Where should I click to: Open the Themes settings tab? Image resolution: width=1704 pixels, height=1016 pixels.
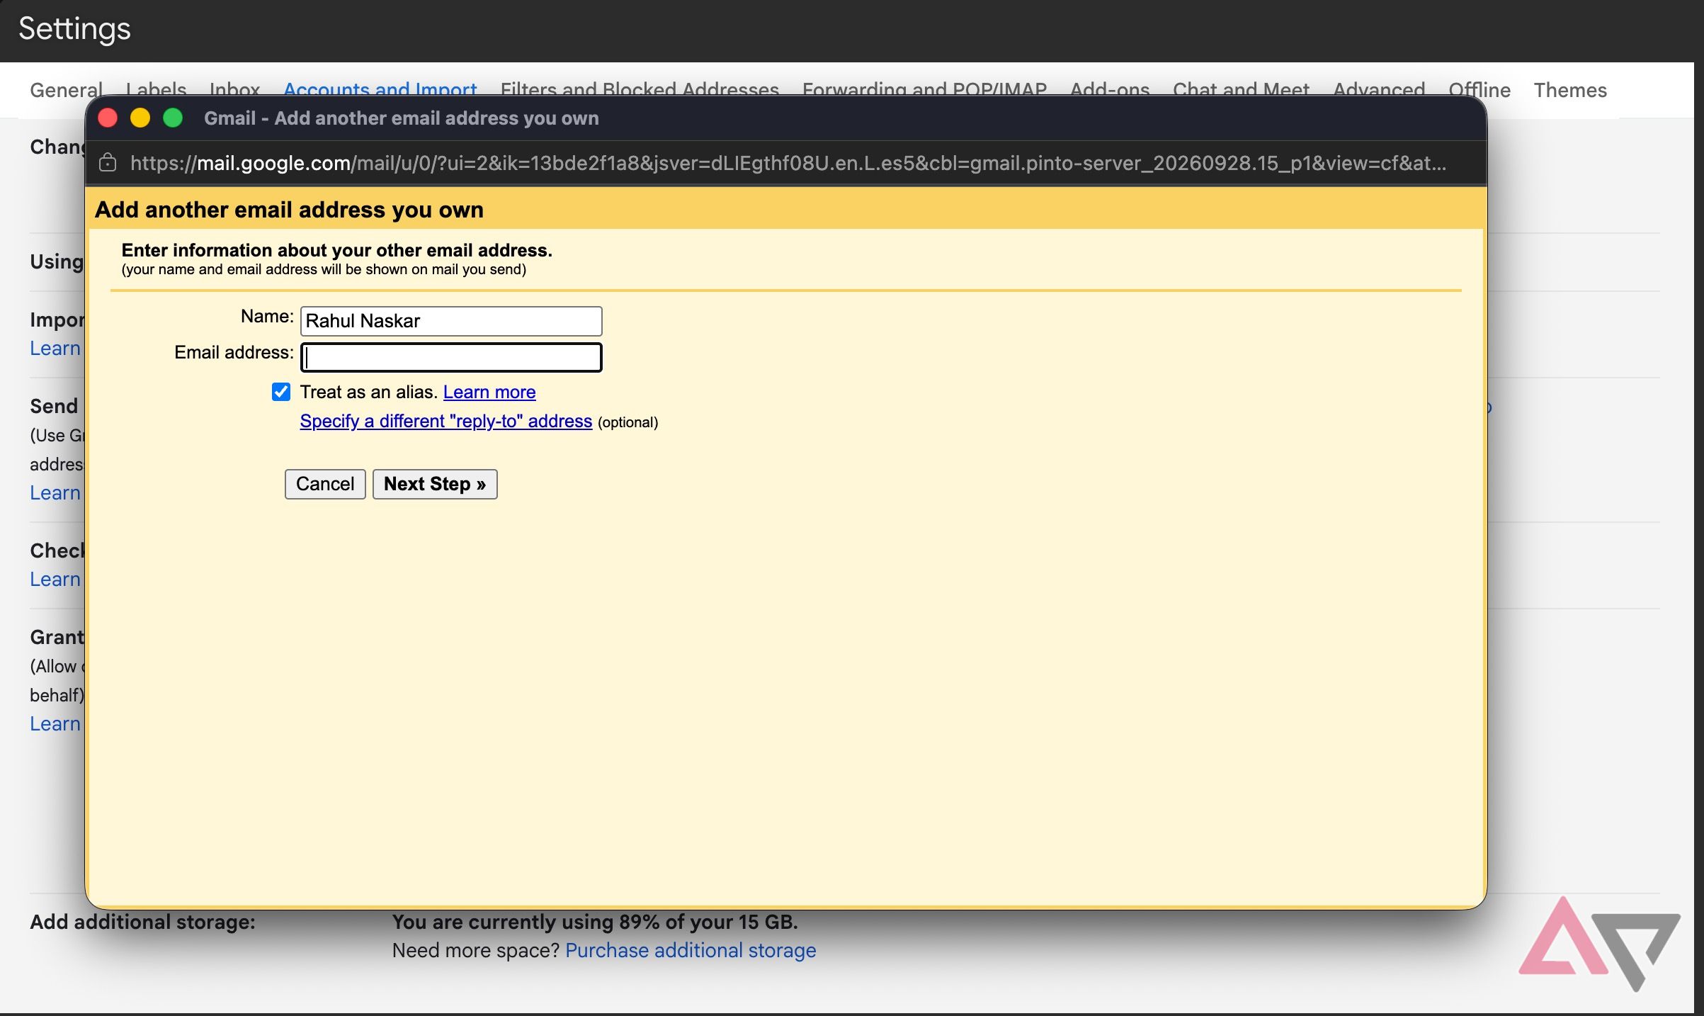coord(1570,90)
